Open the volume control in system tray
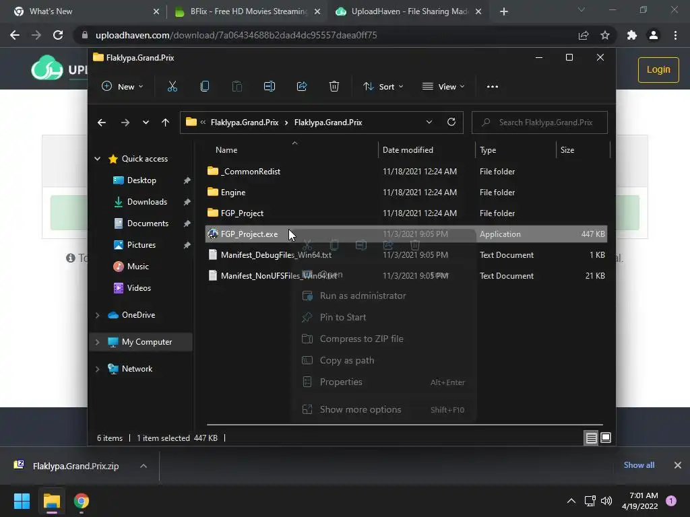 coord(606,501)
